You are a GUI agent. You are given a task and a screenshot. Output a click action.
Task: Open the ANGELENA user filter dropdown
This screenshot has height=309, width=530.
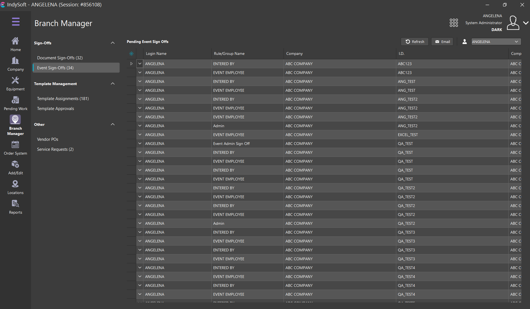pos(496,42)
